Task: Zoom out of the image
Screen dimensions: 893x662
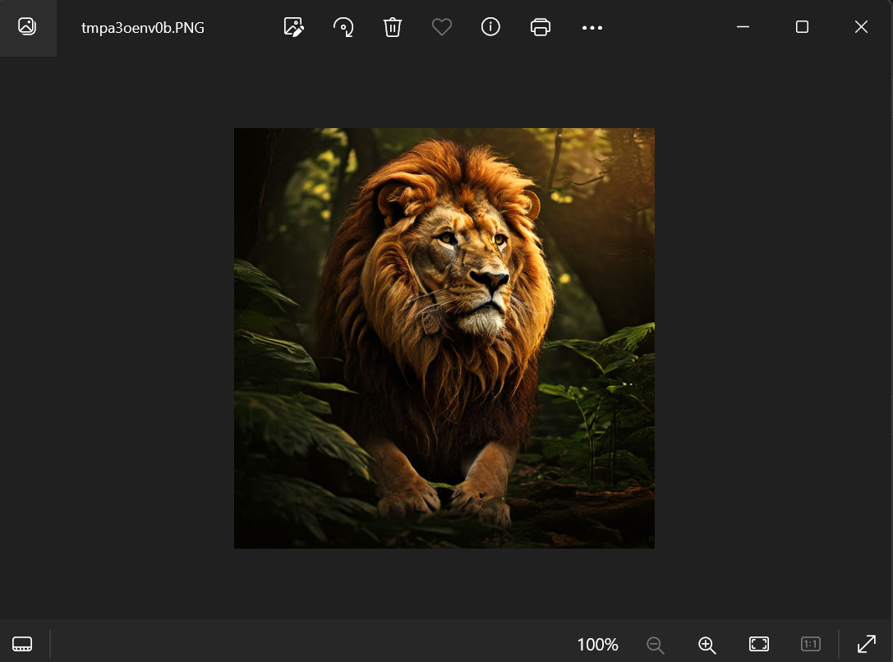Action: point(656,644)
